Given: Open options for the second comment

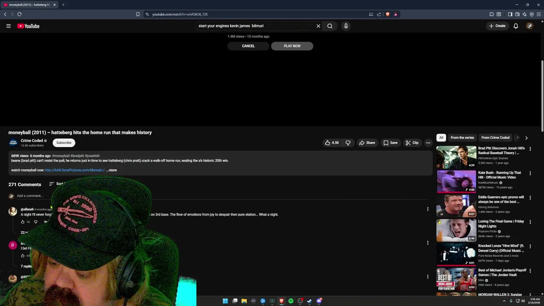Looking at the screenshot, I should coord(428,243).
